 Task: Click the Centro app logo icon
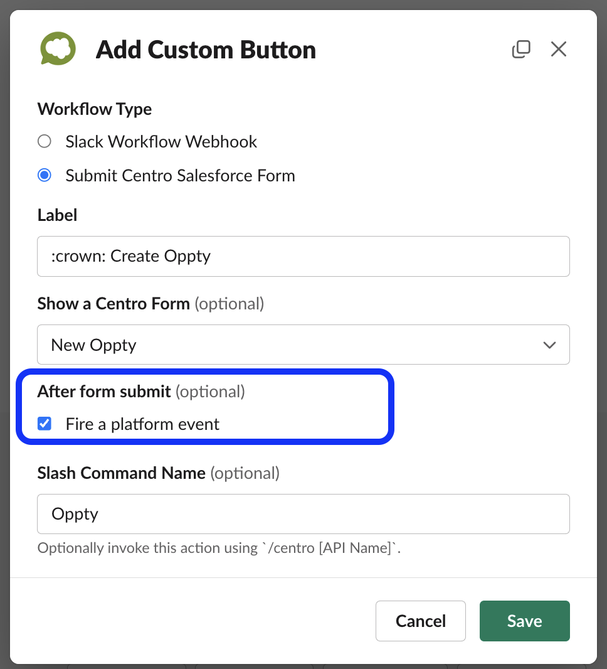tap(58, 49)
